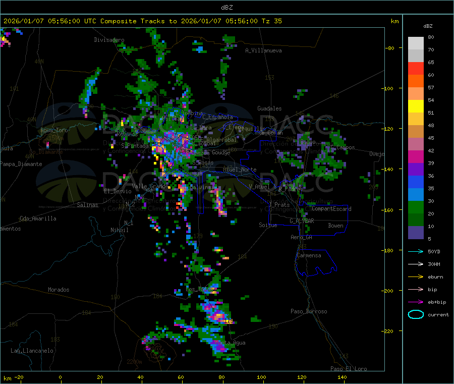
Task: Click the cyan 50YD arrow legend icon
Action: click(416, 251)
